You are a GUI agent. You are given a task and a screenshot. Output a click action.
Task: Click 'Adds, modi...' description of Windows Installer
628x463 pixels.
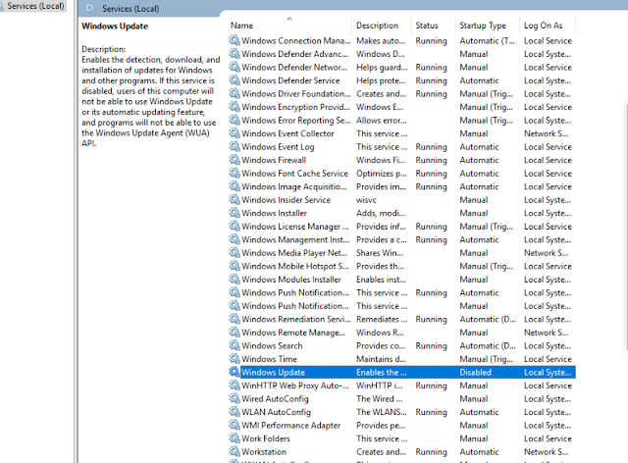tap(381, 213)
